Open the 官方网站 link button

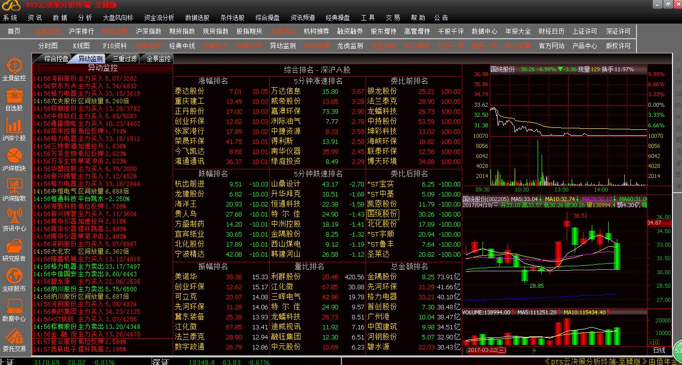552,46
